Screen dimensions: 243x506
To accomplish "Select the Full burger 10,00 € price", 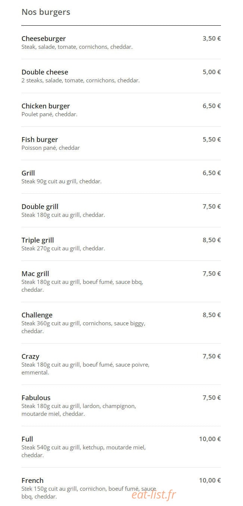I will (x=210, y=439).
